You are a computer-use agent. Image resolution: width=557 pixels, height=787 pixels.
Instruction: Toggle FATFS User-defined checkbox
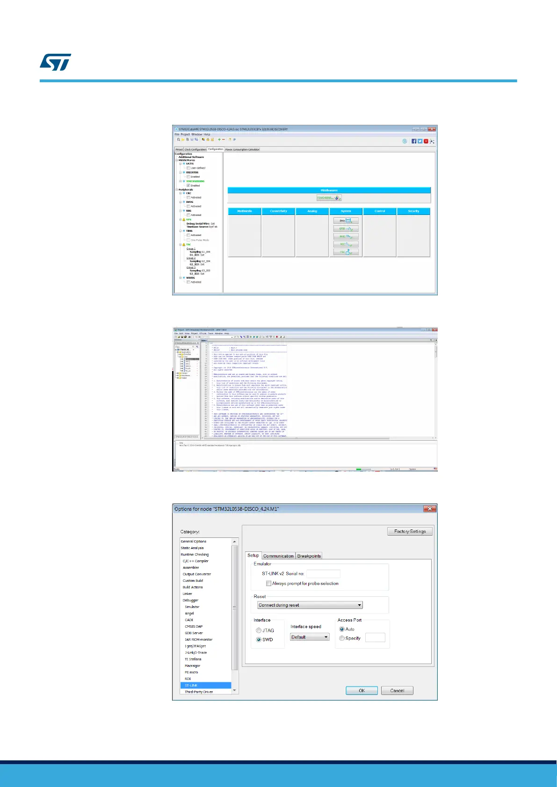(x=188, y=168)
